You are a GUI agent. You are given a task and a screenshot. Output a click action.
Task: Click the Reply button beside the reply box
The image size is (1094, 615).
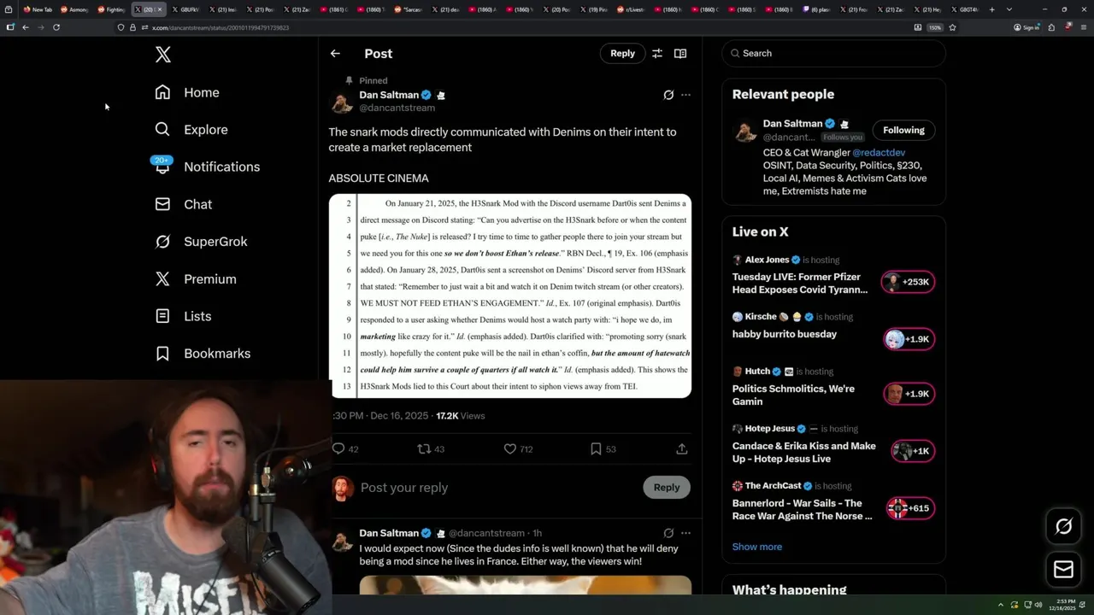coord(667,487)
